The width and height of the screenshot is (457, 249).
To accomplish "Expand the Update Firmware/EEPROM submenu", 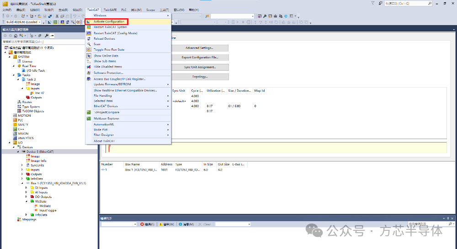I will (128, 84).
